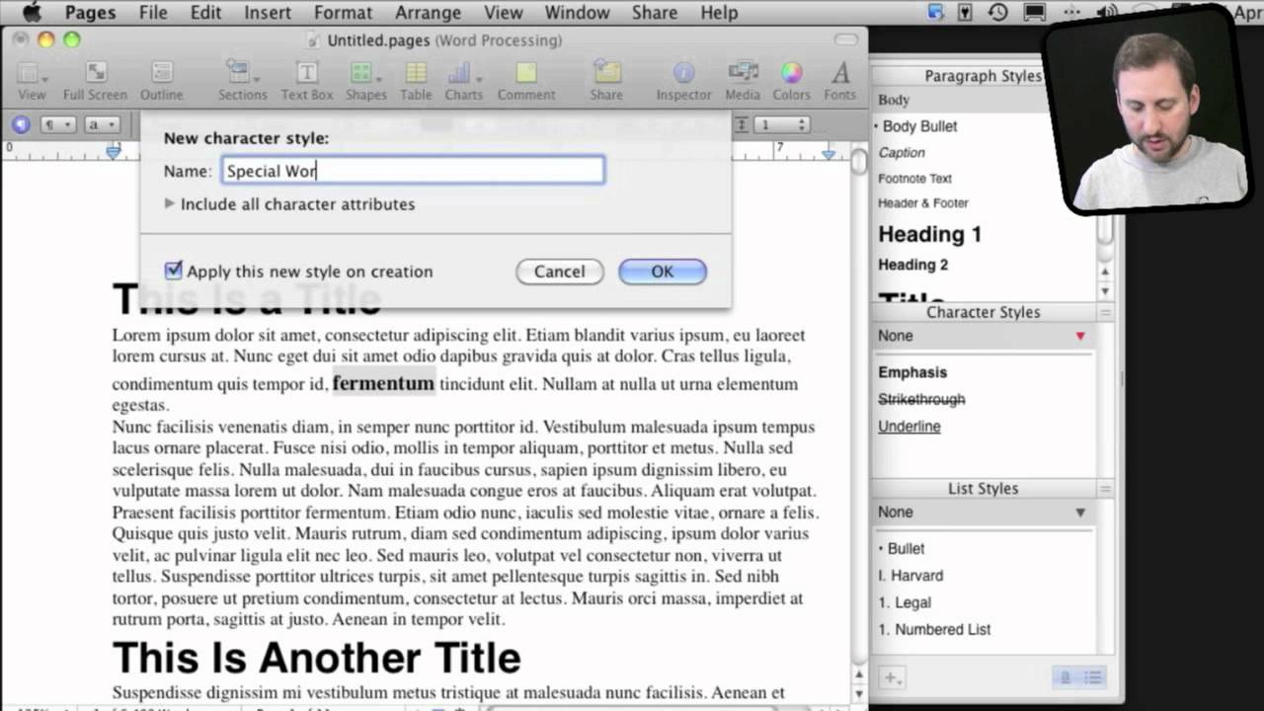Open the character style dropdown in format bar

coord(102,124)
